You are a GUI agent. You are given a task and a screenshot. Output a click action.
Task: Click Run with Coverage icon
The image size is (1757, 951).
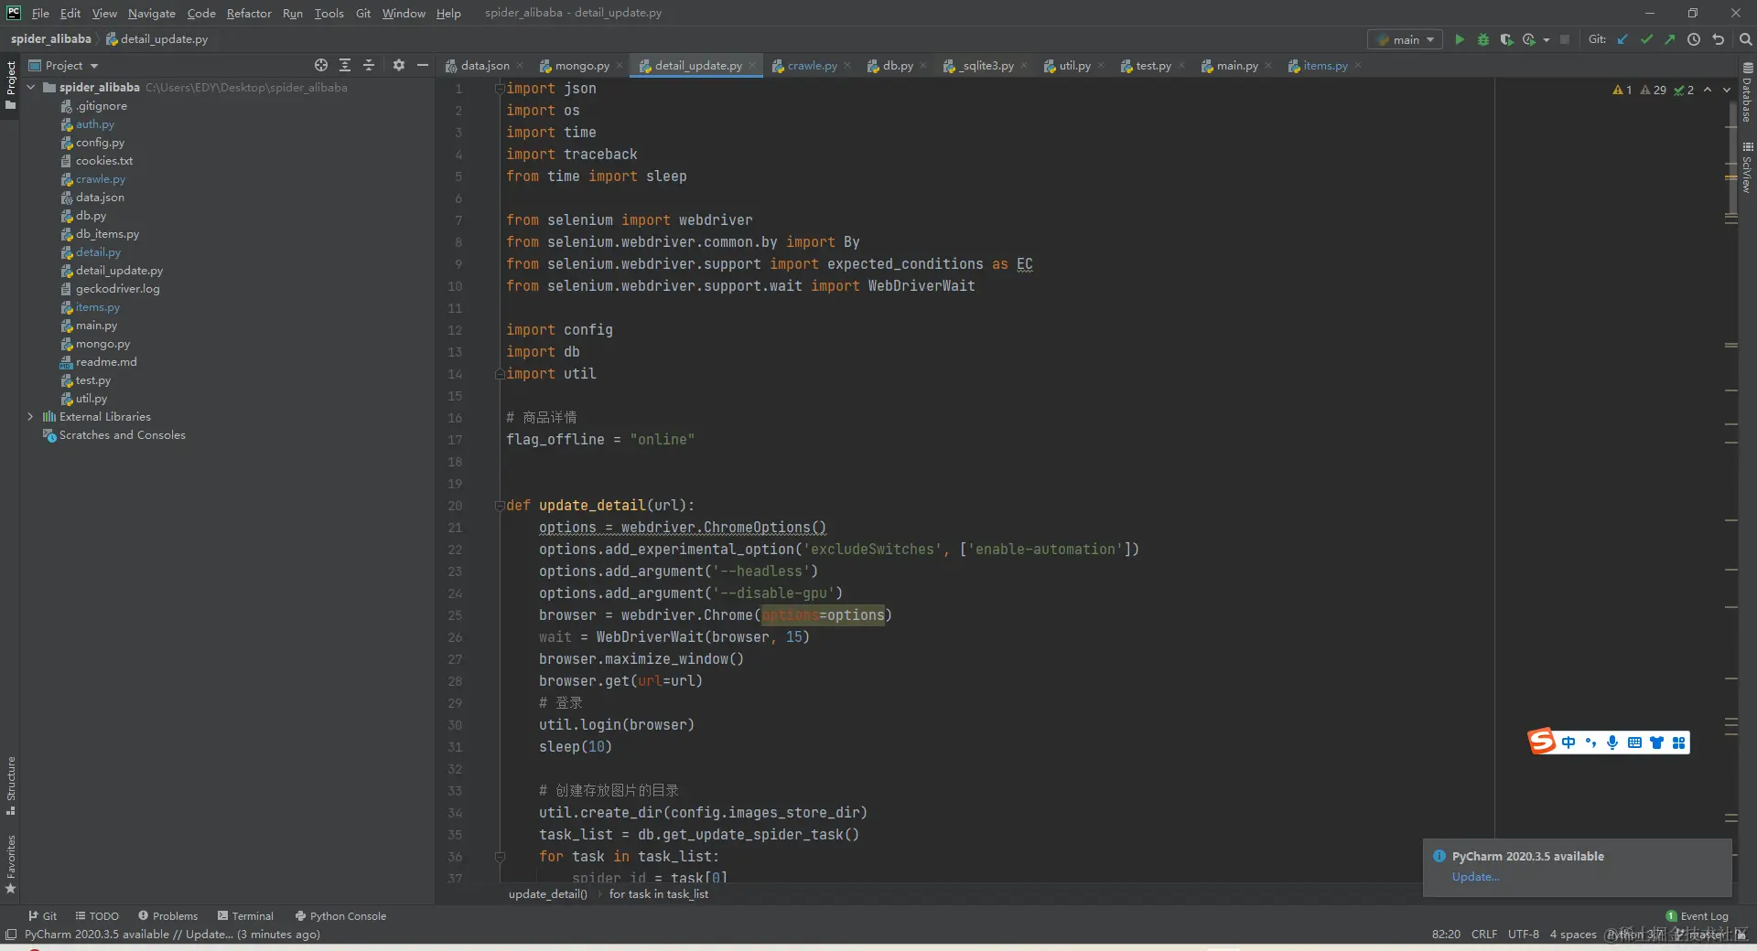point(1506,39)
